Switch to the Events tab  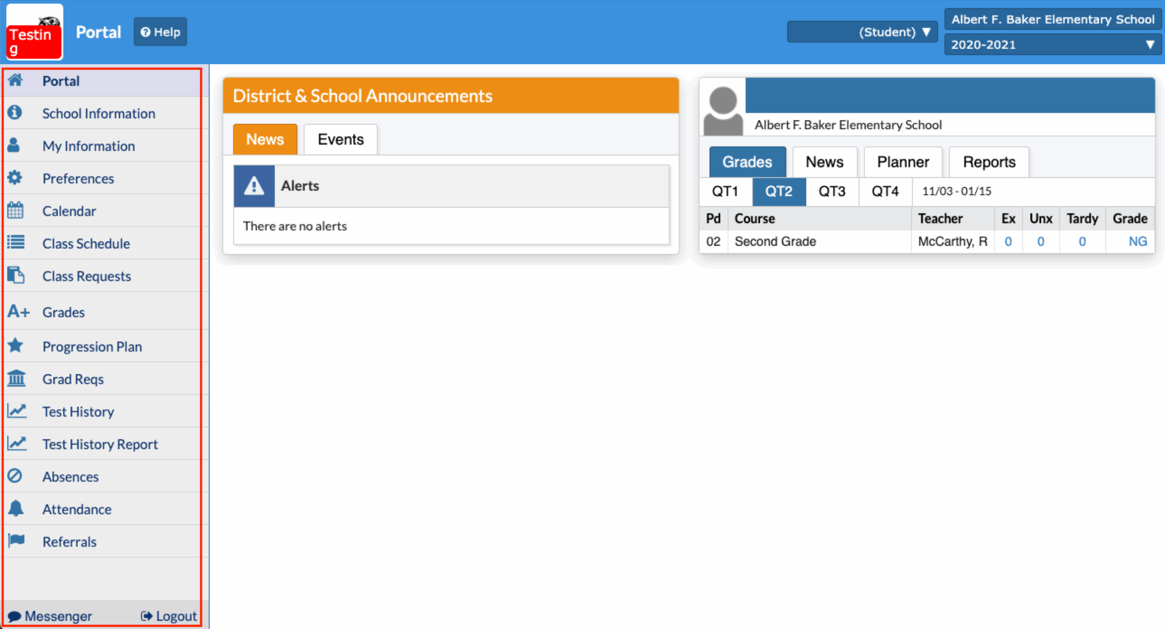pos(340,139)
